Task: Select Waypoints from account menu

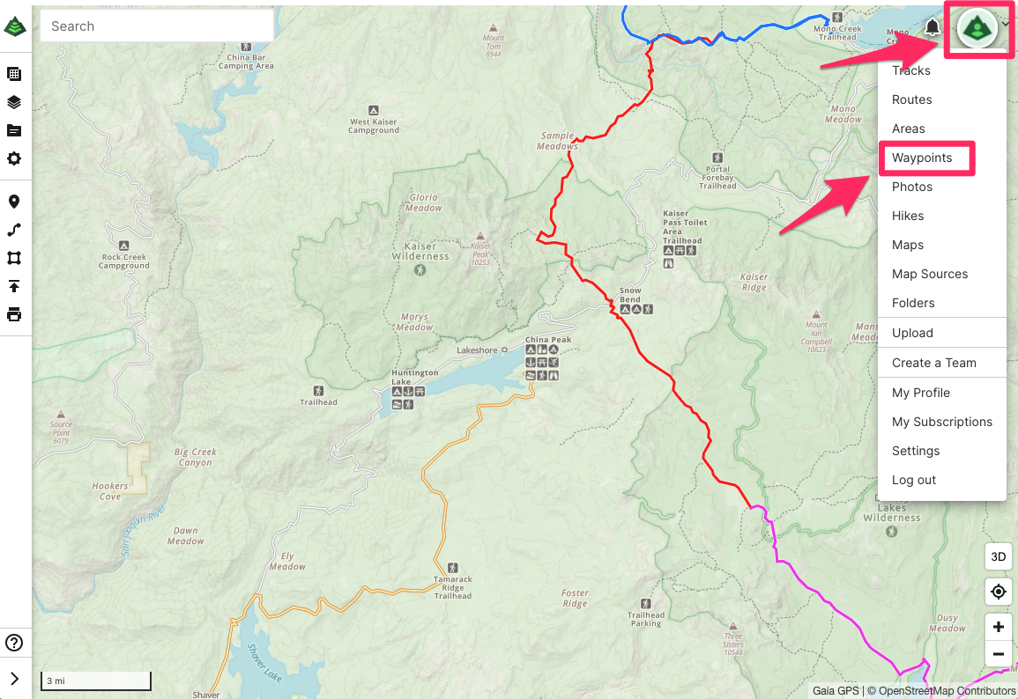Action: 922,158
